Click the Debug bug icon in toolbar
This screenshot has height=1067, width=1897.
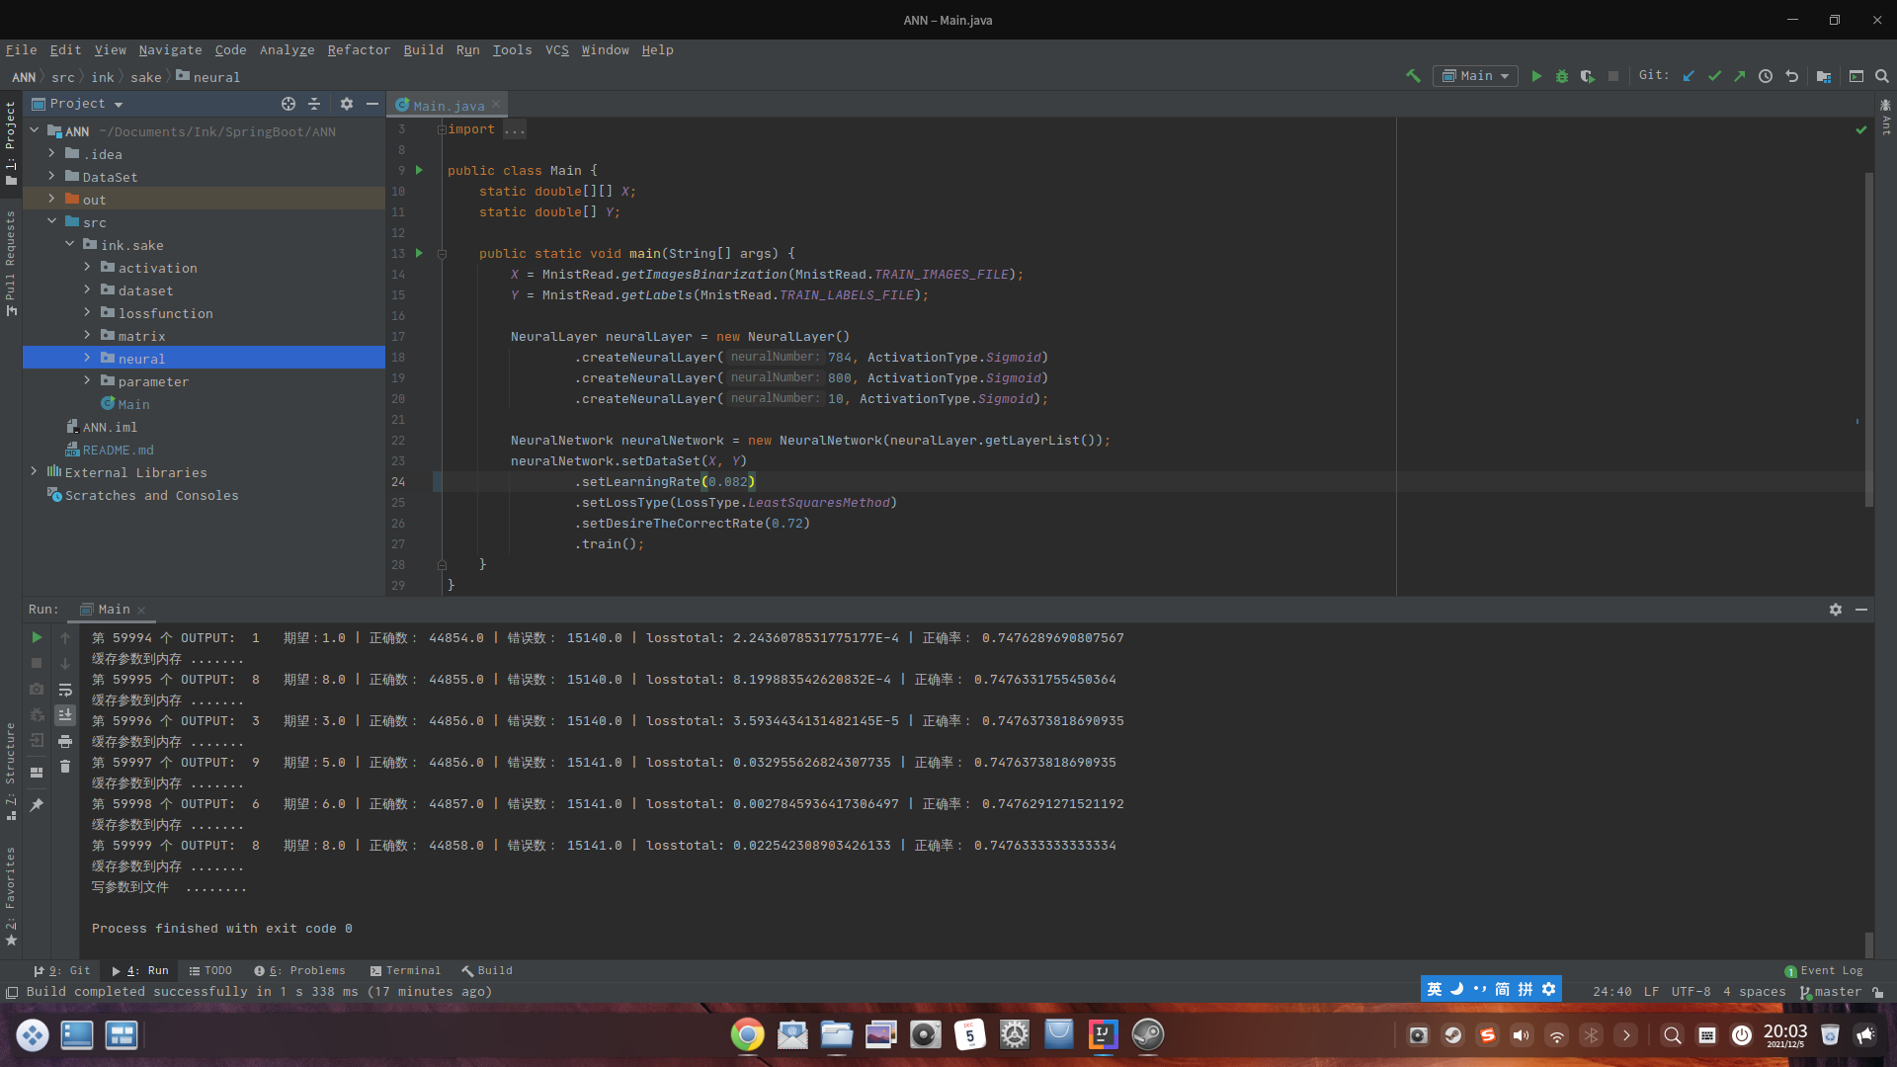click(1562, 76)
